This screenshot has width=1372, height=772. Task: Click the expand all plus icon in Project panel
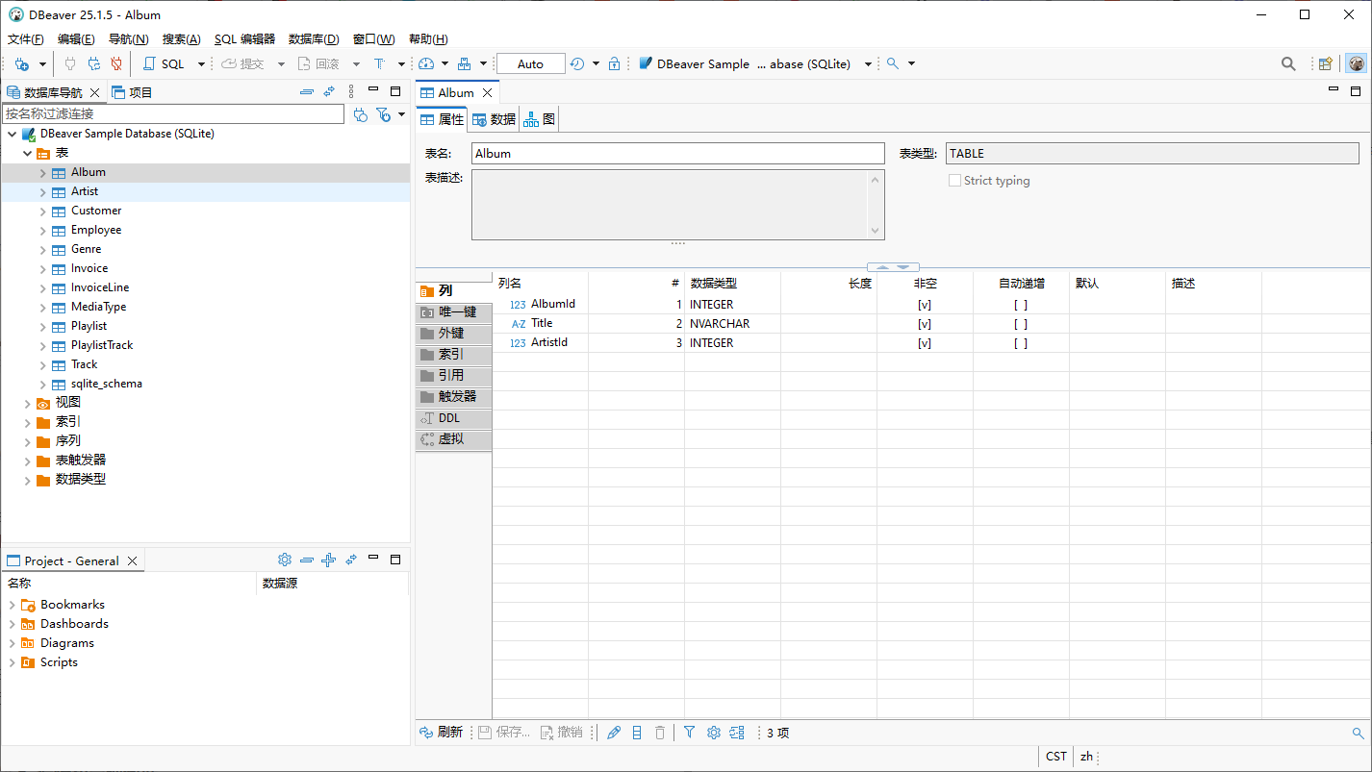[328, 560]
